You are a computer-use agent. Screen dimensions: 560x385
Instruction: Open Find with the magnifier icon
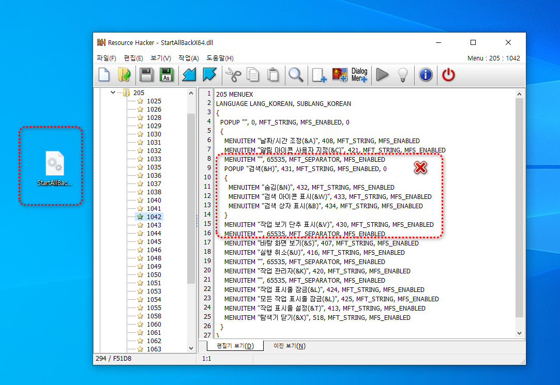point(296,75)
